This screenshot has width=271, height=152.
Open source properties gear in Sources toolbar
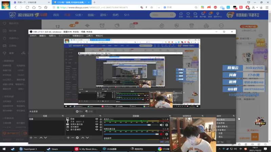[x=77, y=138]
